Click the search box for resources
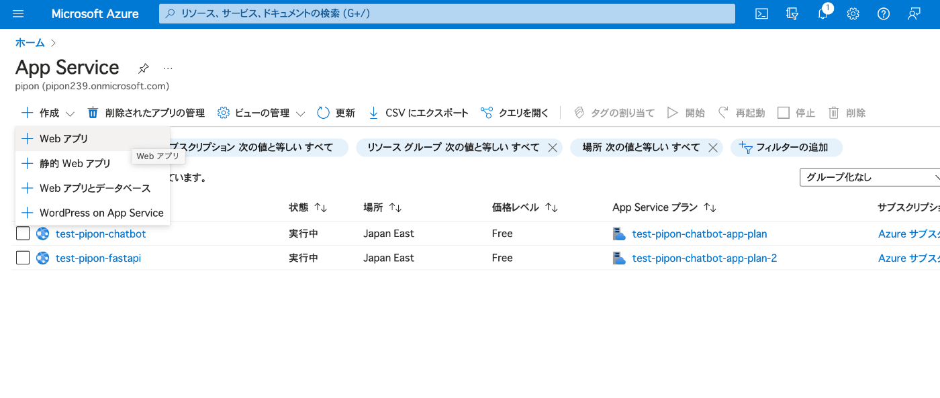940x398 pixels. point(447,13)
